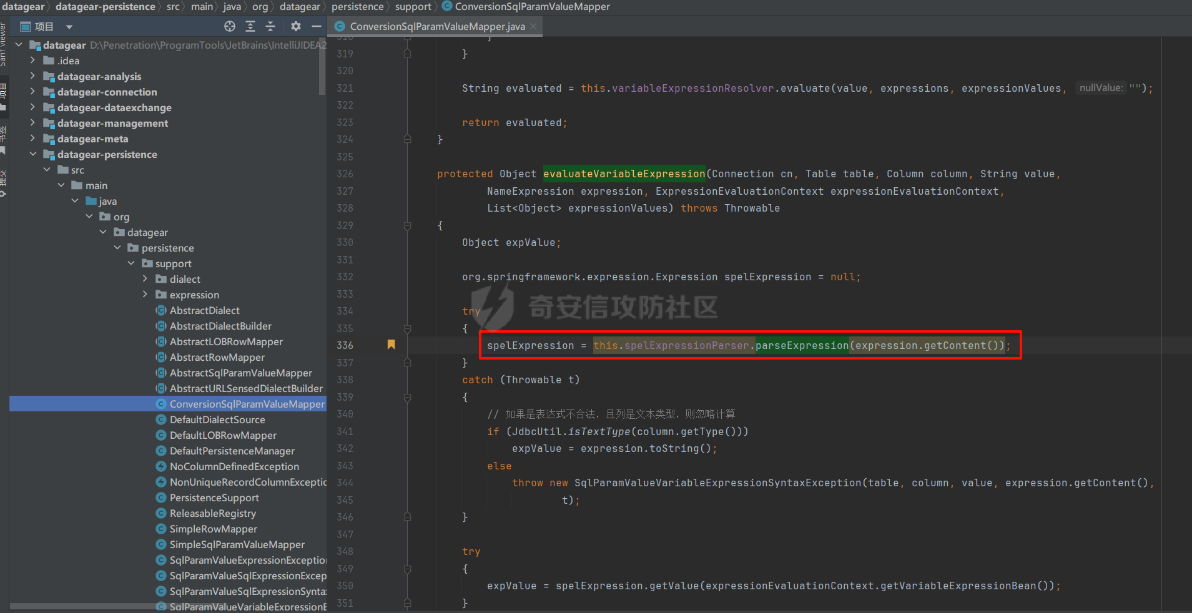Close the ConversionSqlParamValueMapper.java tab
Image resolution: width=1192 pixels, height=613 pixels.
pos(533,26)
